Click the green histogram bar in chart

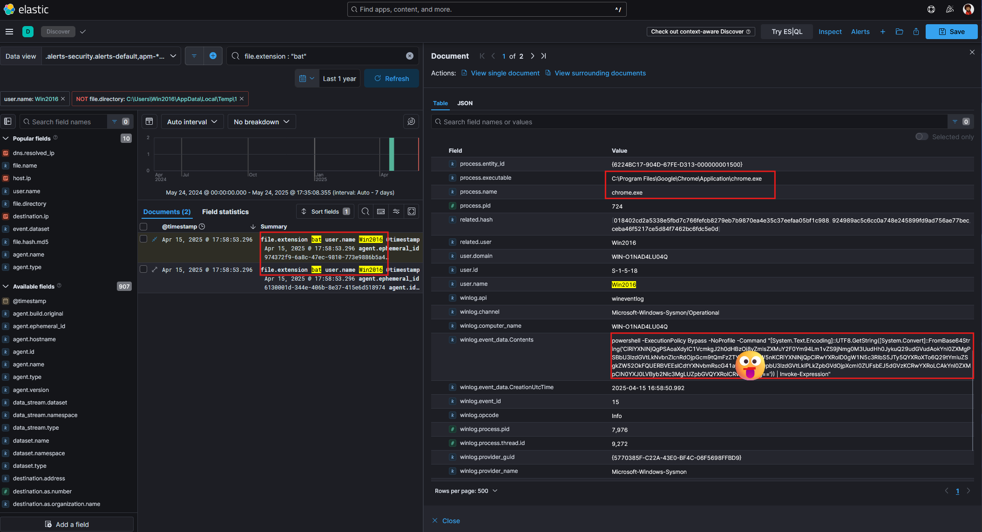[x=392, y=155]
